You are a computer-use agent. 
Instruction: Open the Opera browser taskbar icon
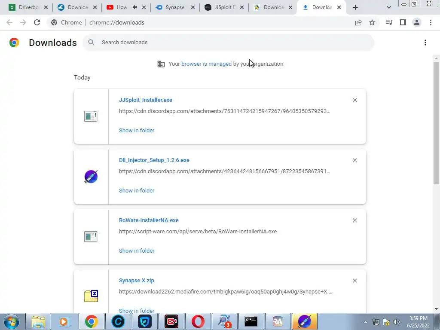point(198,321)
